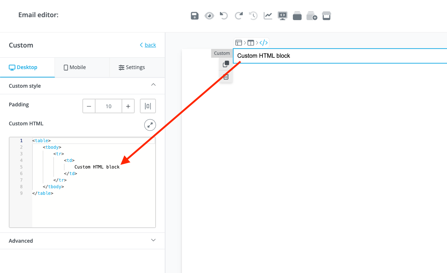Click the padding value input field

click(x=108, y=106)
